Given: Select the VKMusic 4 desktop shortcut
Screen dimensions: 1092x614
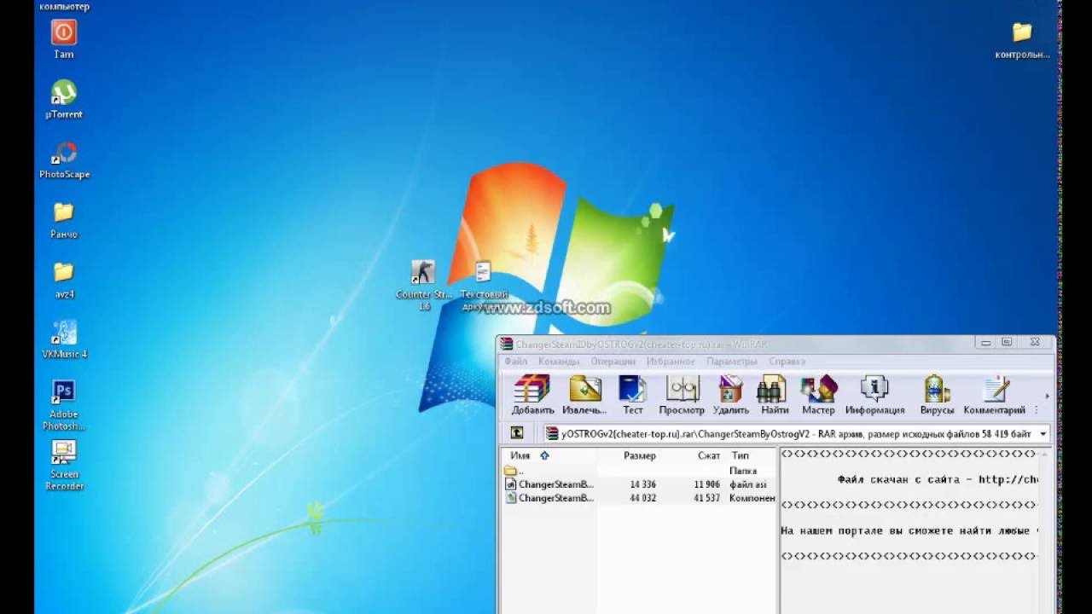Looking at the screenshot, I should [64, 339].
